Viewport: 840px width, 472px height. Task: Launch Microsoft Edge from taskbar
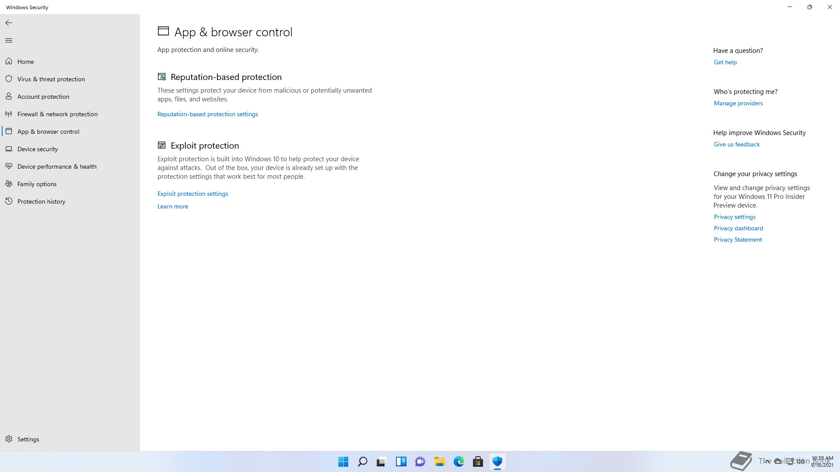click(x=459, y=462)
